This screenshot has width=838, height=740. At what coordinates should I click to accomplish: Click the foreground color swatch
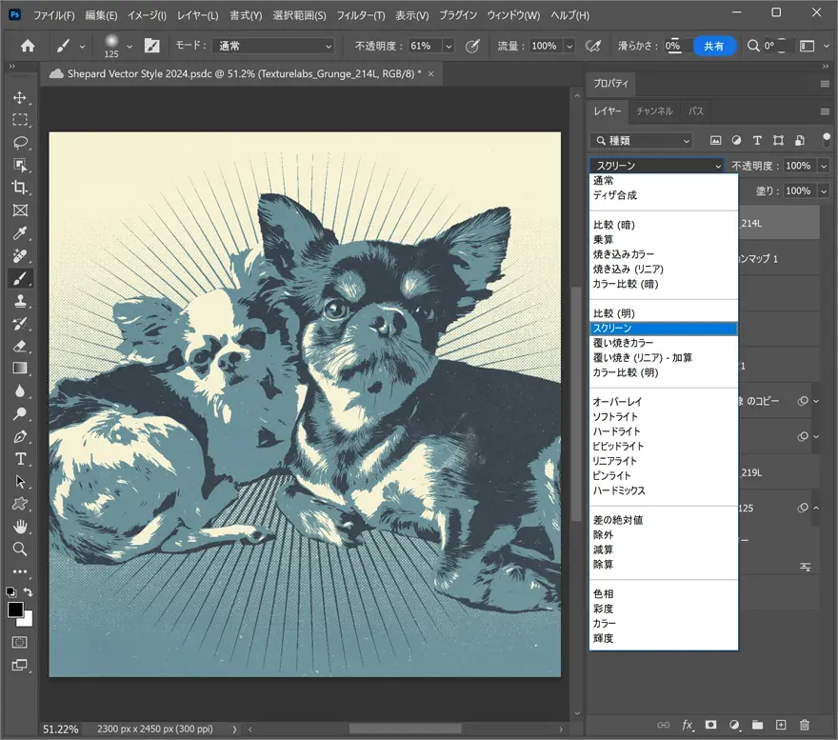pyautogui.click(x=15, y=610)
